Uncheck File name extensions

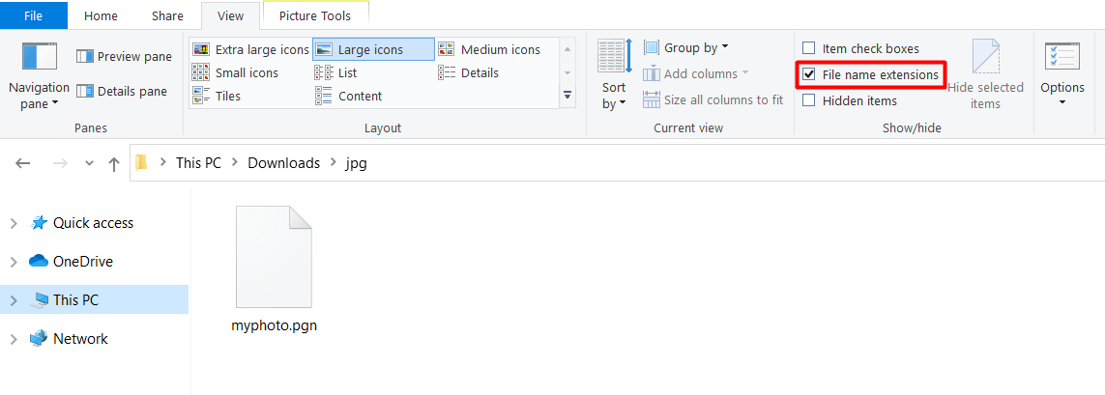point(809,75)
